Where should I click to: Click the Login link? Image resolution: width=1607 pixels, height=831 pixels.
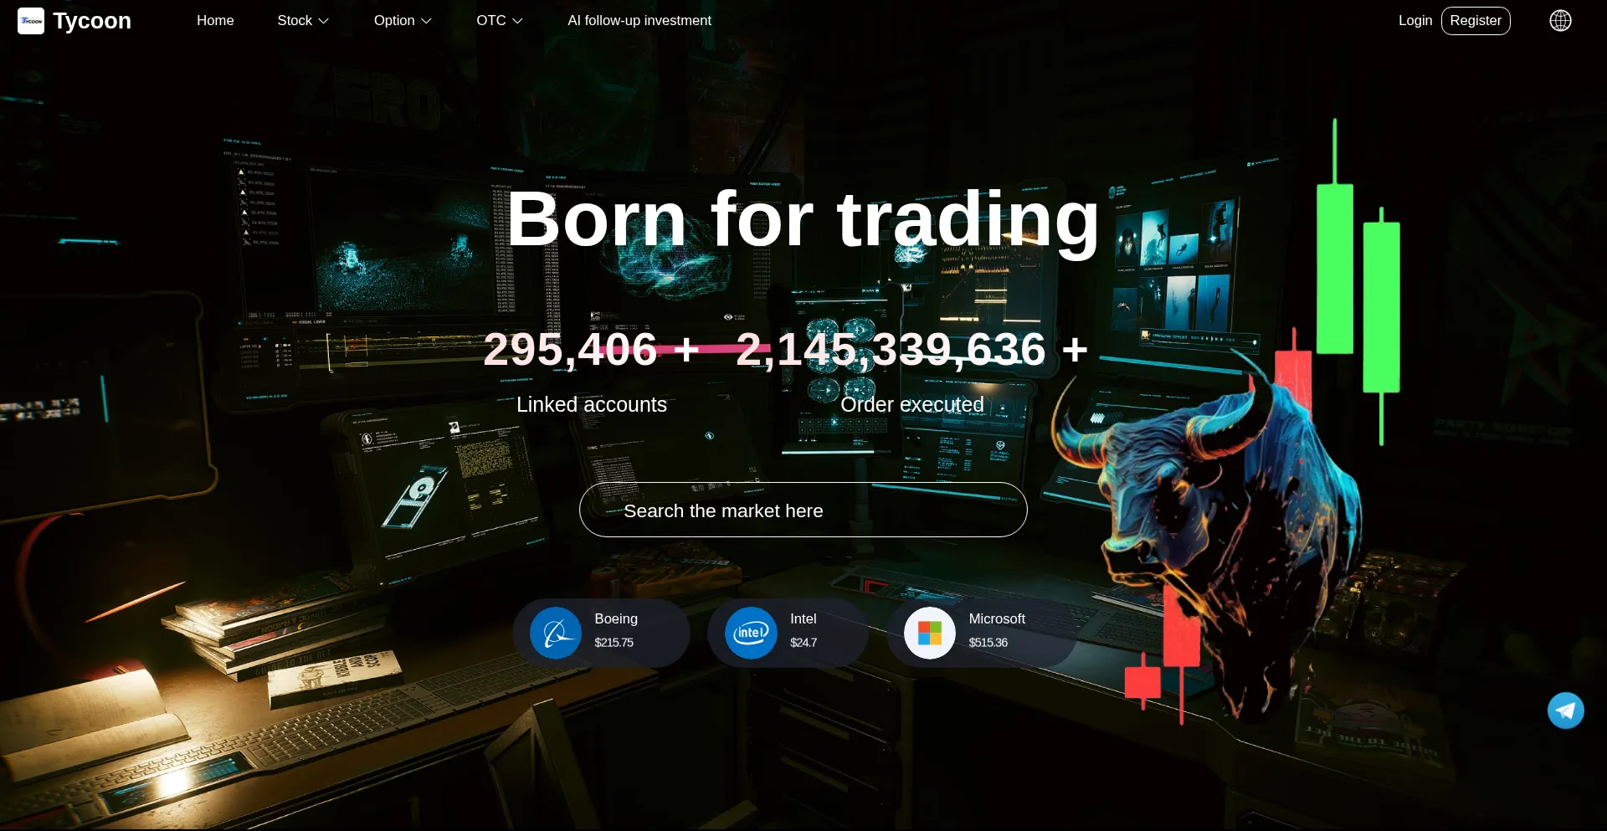point(1415,21)
